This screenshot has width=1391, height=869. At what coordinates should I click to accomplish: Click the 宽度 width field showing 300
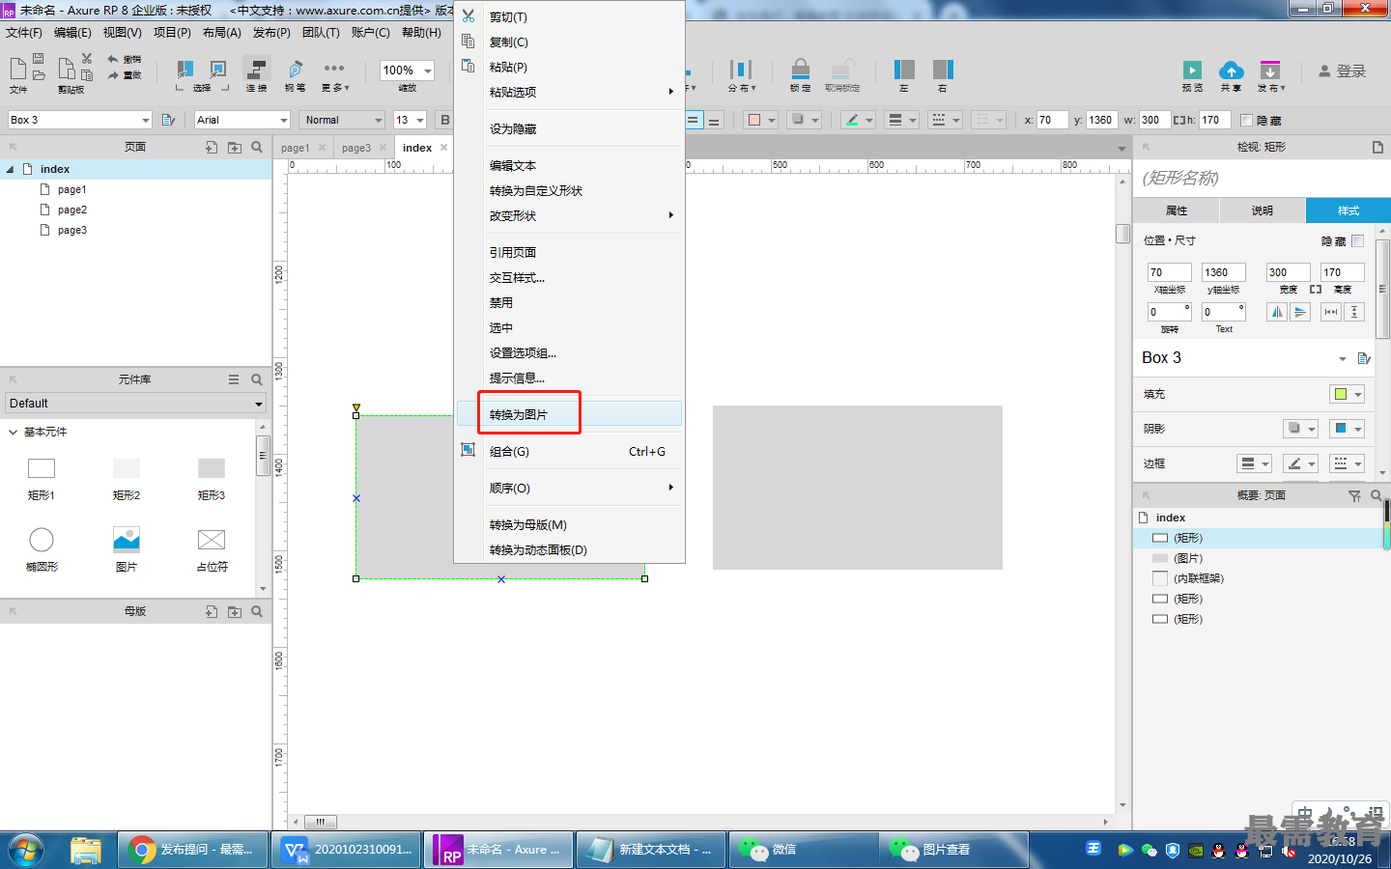click(x=1288, y=272)
